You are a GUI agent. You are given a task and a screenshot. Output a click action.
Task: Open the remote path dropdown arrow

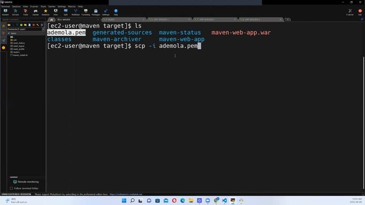(x=43, y=29)
